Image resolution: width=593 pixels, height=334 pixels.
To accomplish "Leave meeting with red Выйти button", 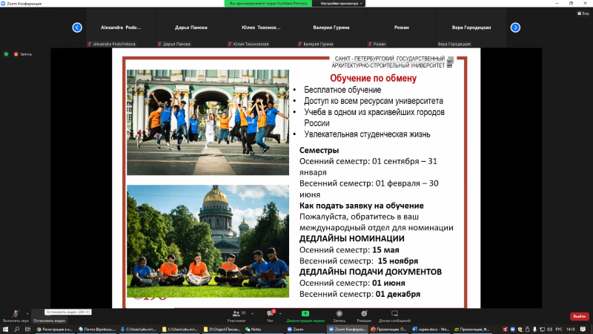I will pyautogui.click(x=579, y=316).
